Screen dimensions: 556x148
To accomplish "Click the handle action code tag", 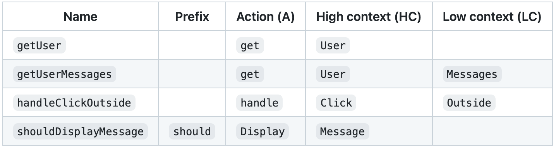I will point(259,103).
